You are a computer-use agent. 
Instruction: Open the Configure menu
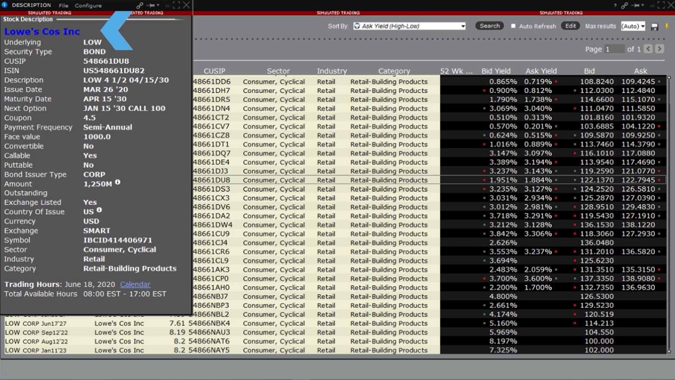(88, 6)
